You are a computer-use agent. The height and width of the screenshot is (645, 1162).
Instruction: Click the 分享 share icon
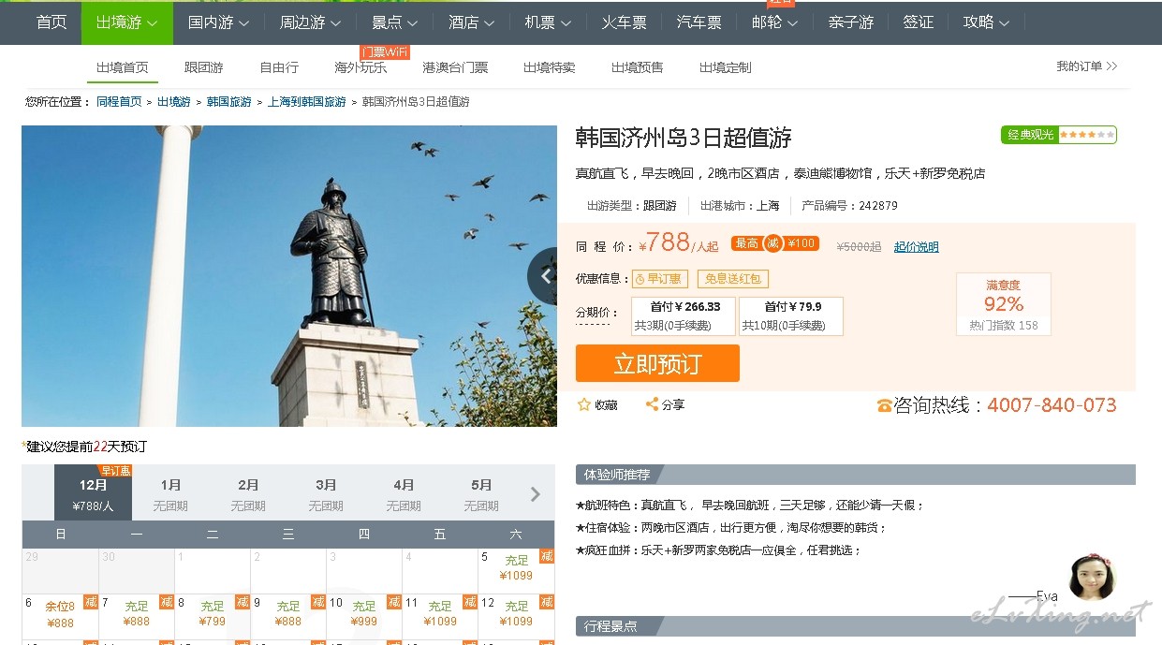pos(652,404)
